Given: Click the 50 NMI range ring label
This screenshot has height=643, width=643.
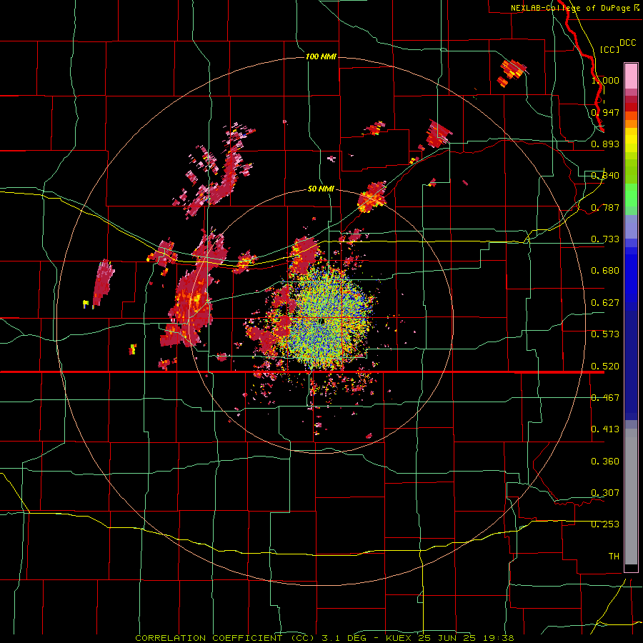Looking at the screenshot, I should click(321, 189).
